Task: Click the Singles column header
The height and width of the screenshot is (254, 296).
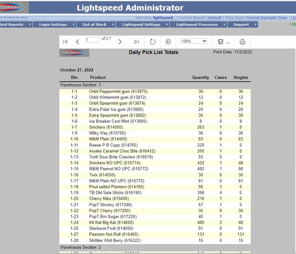Action: click(x=241, y=78)
